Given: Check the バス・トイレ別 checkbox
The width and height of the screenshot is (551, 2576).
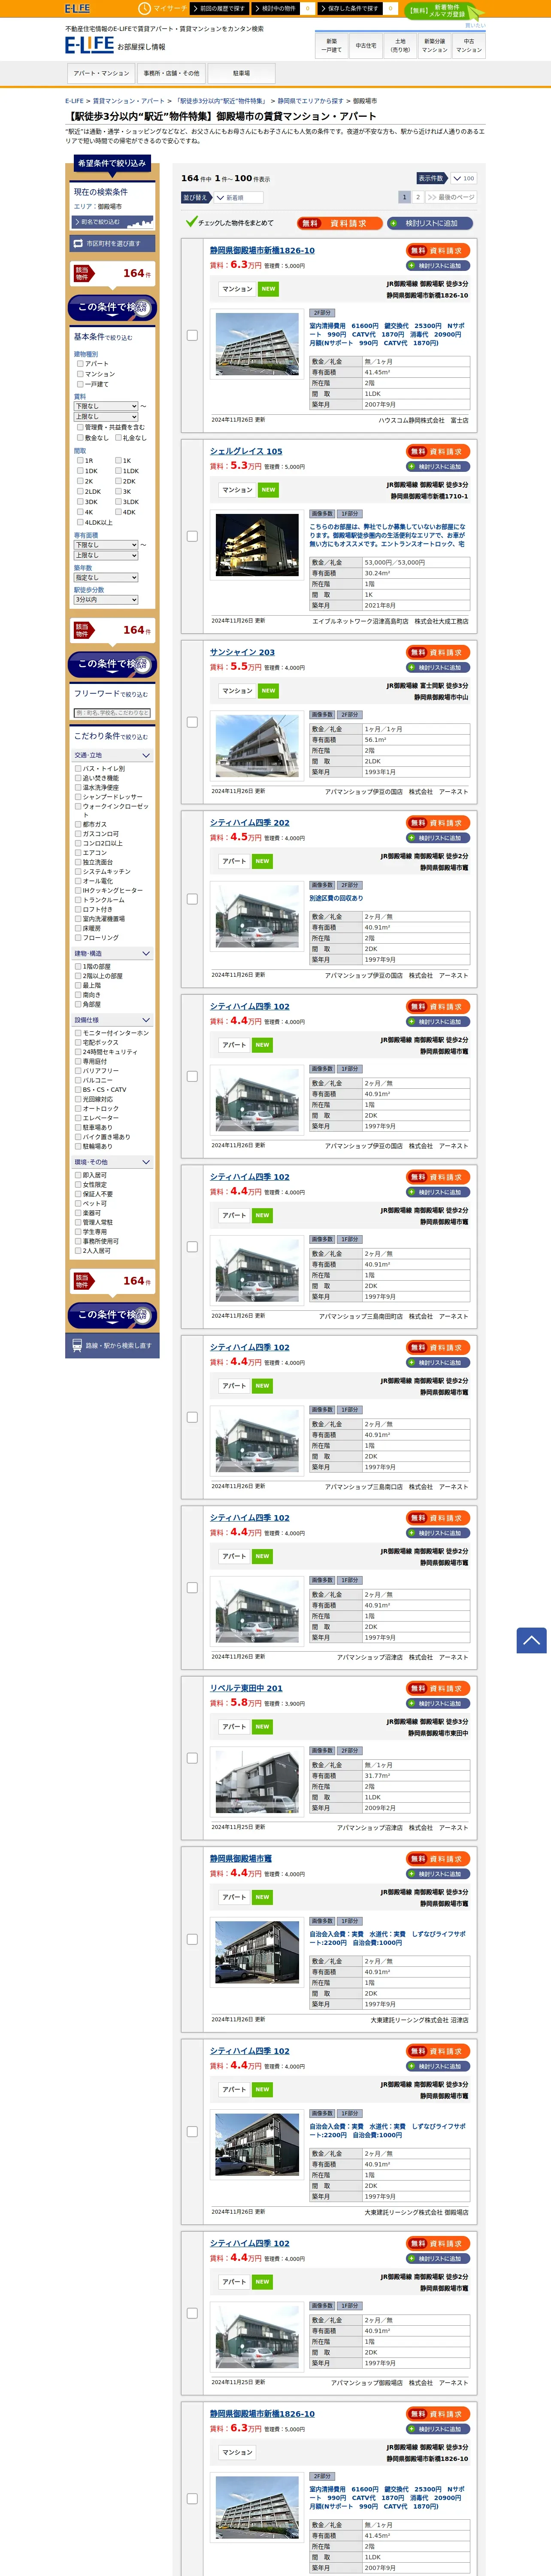Looking at the screenshot, I should [78, 769].
